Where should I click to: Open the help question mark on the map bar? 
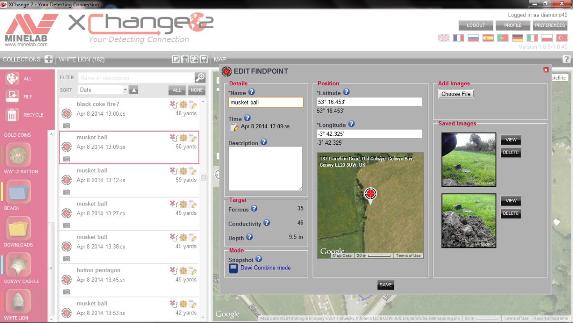click(566, 59)
